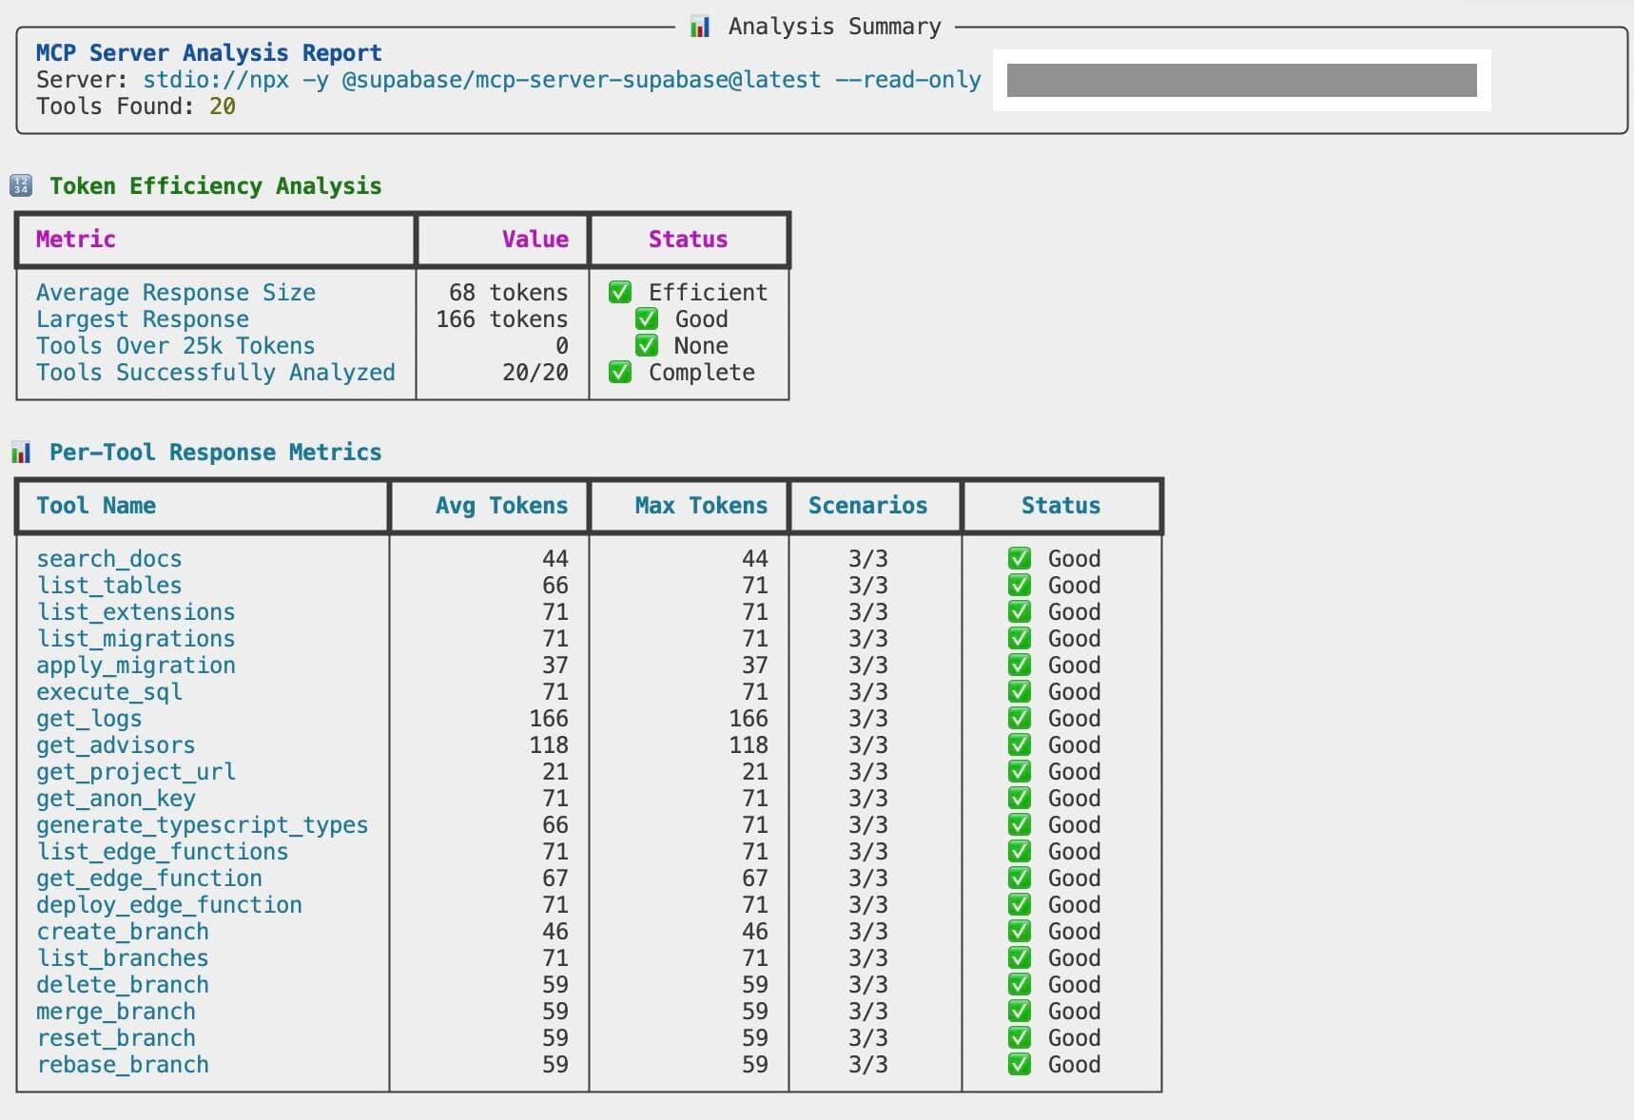The height and width of the screenshot is (1120, 1634).
Task: Toggle the status check for deploy_edge_function
Action: (x=1020, y=905)
